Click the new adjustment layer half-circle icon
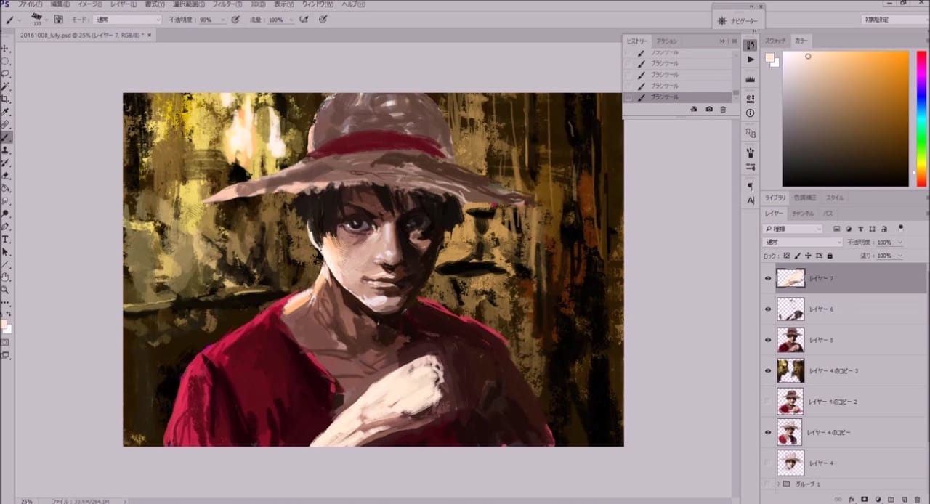Viewport: 930px width, 504px height. click(878, 500)
